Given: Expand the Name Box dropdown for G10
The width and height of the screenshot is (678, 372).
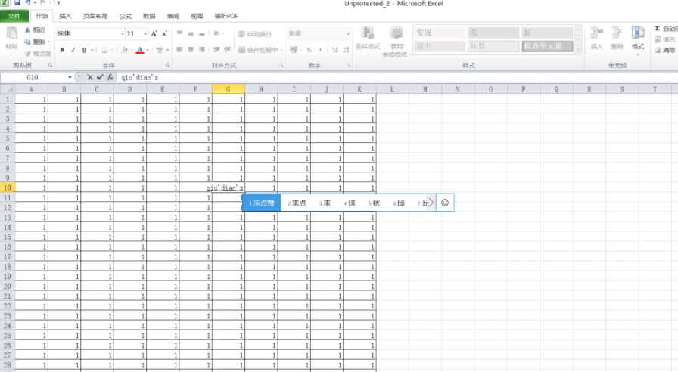Looking at the screenshot, I should pos(70,77).
